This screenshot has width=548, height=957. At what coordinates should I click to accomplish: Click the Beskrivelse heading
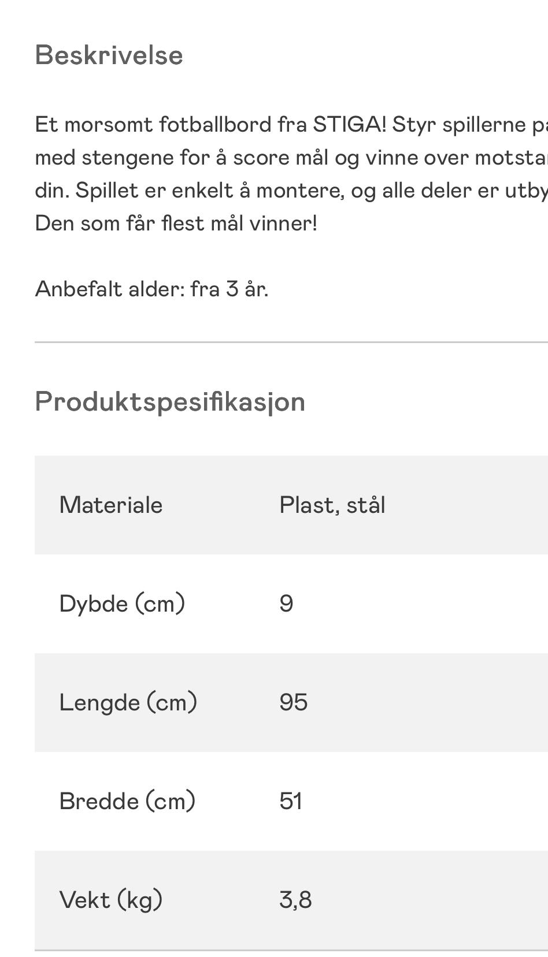pyautogui.click(x=109, y=55)
